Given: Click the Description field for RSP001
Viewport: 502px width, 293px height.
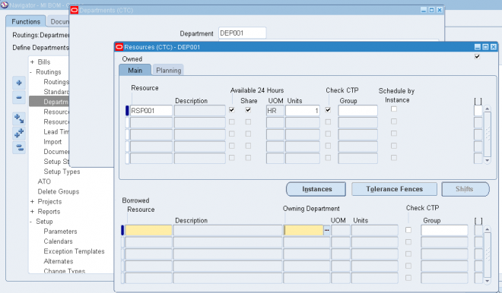Looking at the screenshot, I should (200, 111).
